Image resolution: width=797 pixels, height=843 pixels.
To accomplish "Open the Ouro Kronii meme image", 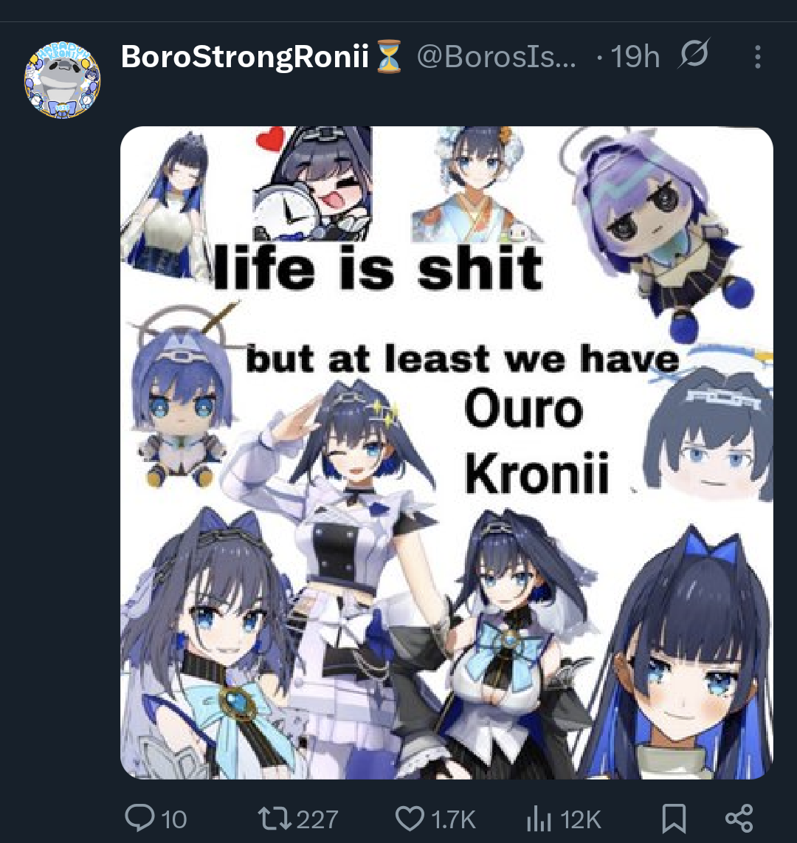I will (x=446, y=453).
